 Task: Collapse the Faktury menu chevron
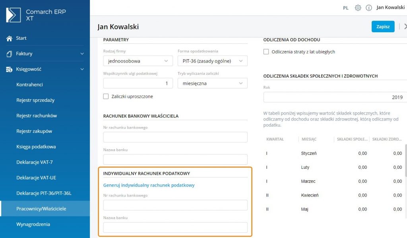click(82, 54)
